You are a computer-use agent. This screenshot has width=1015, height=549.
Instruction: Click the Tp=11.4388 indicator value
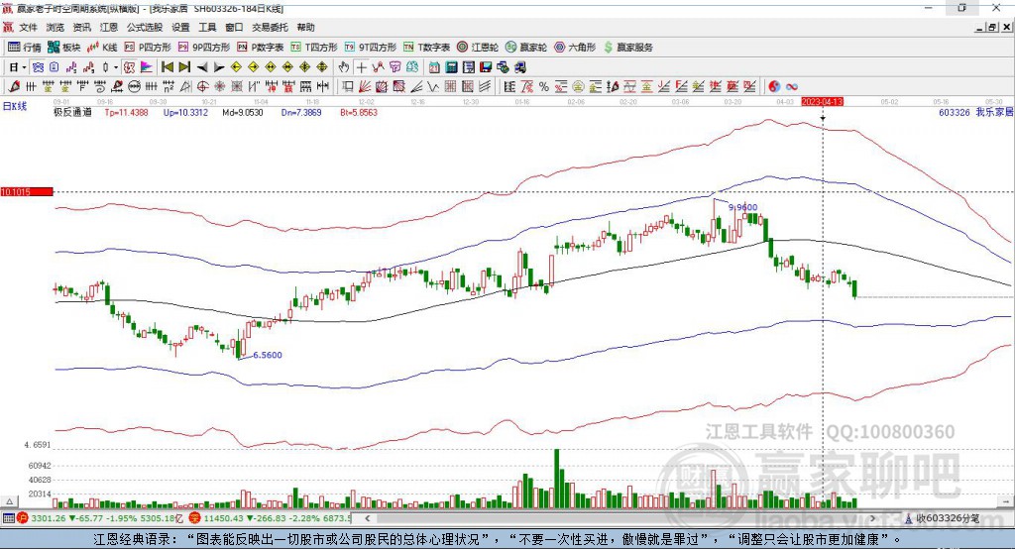pyautogui.click(x=126, y=113)
